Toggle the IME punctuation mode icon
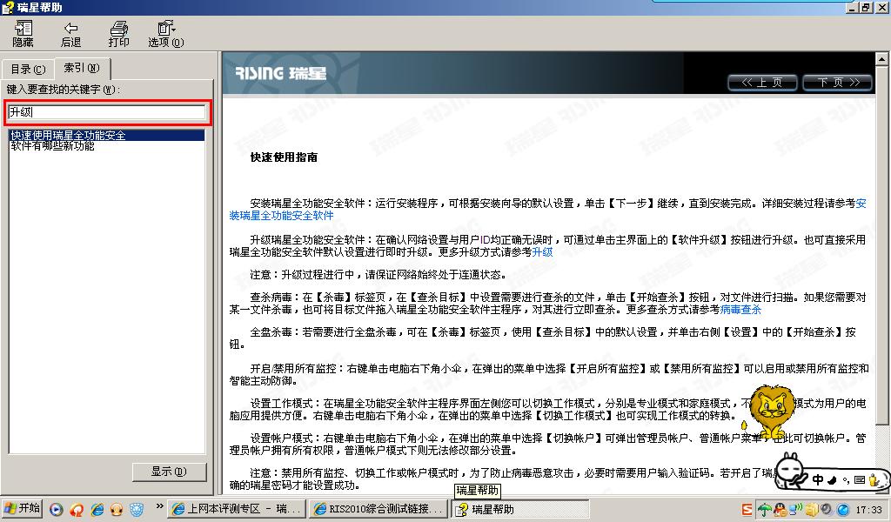 pos(846,481)
